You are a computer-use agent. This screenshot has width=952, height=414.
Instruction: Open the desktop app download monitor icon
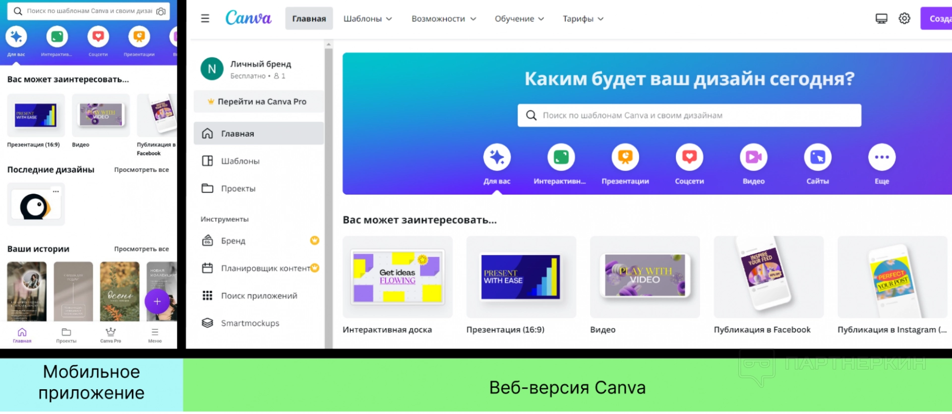[x=881, y=19]
